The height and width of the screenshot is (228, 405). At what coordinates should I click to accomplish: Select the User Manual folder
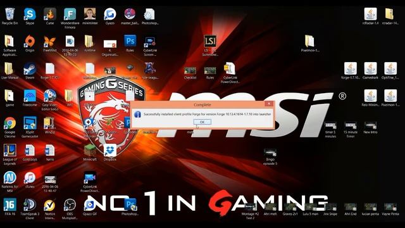[10, 71]
